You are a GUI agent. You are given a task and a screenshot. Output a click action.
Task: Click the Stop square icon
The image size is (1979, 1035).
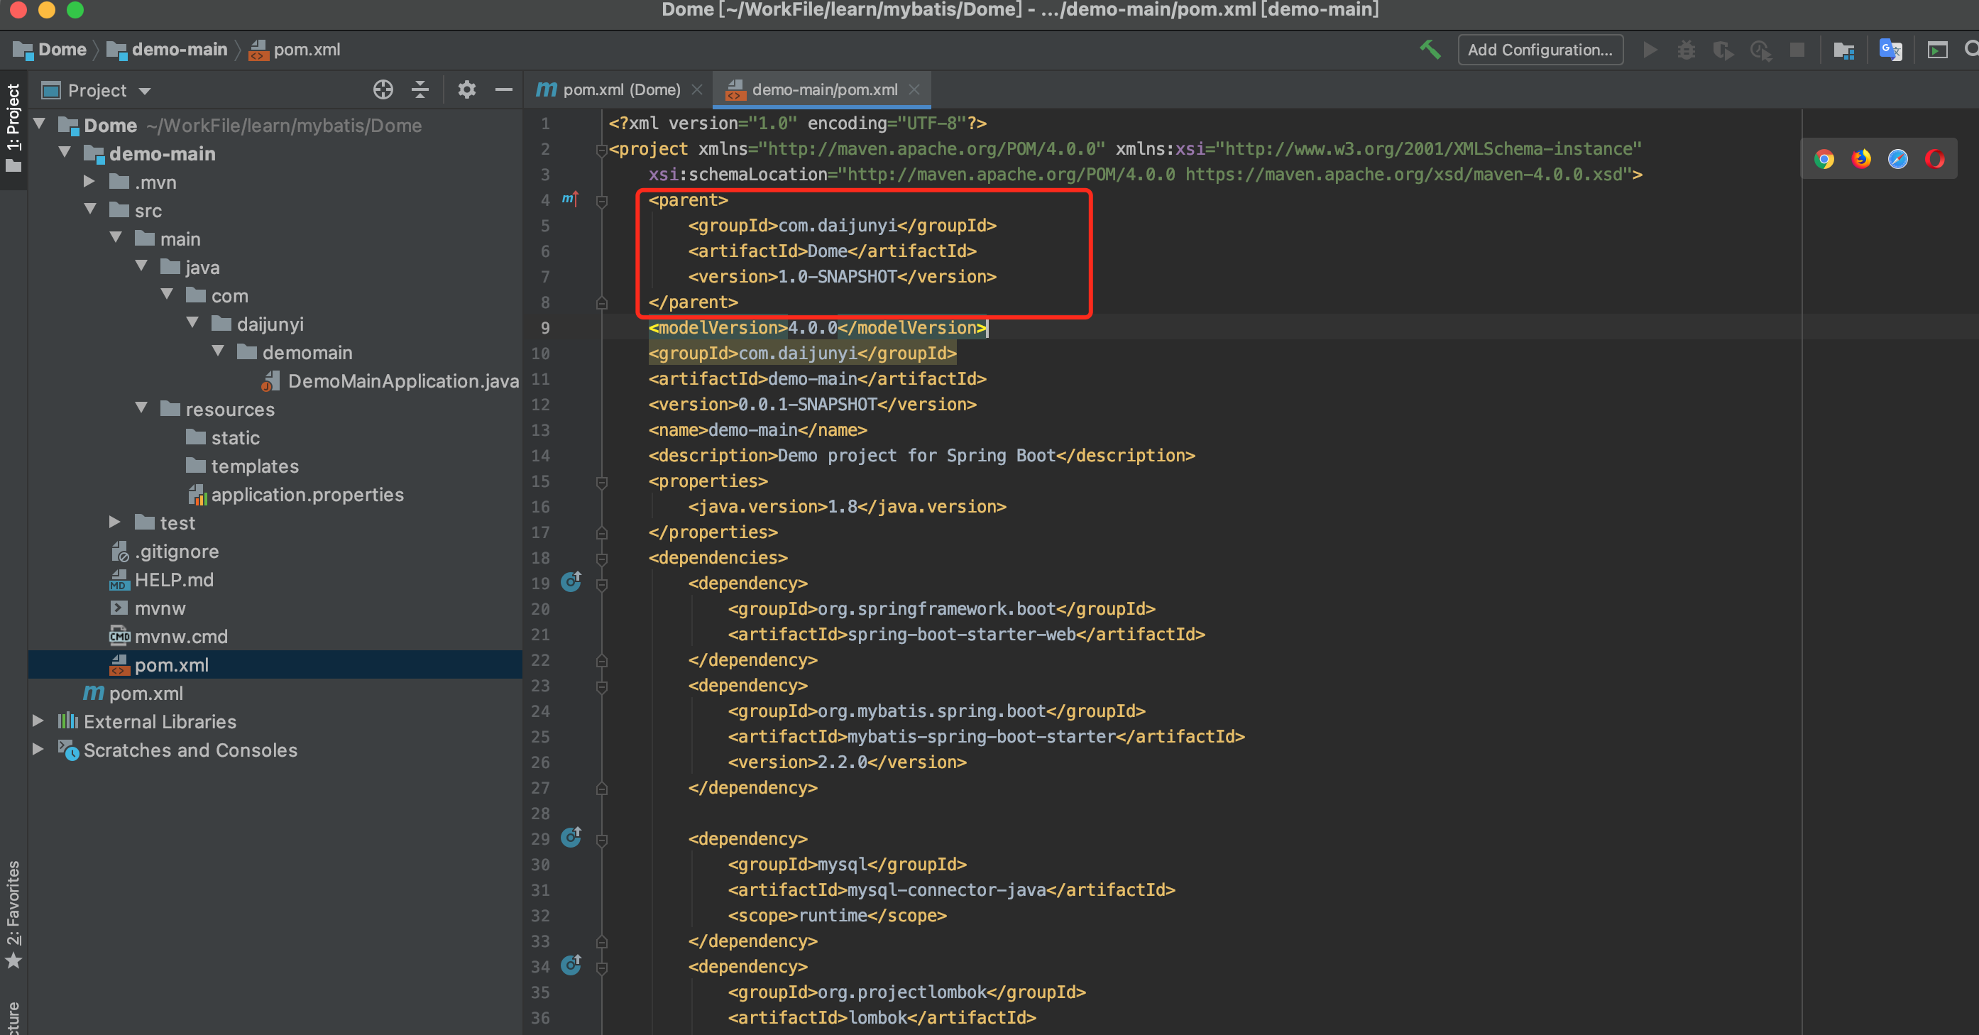click(1797, 50)
